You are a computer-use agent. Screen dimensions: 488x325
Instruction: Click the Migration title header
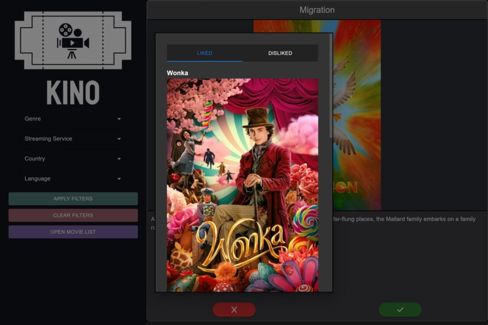pos(317,10)
